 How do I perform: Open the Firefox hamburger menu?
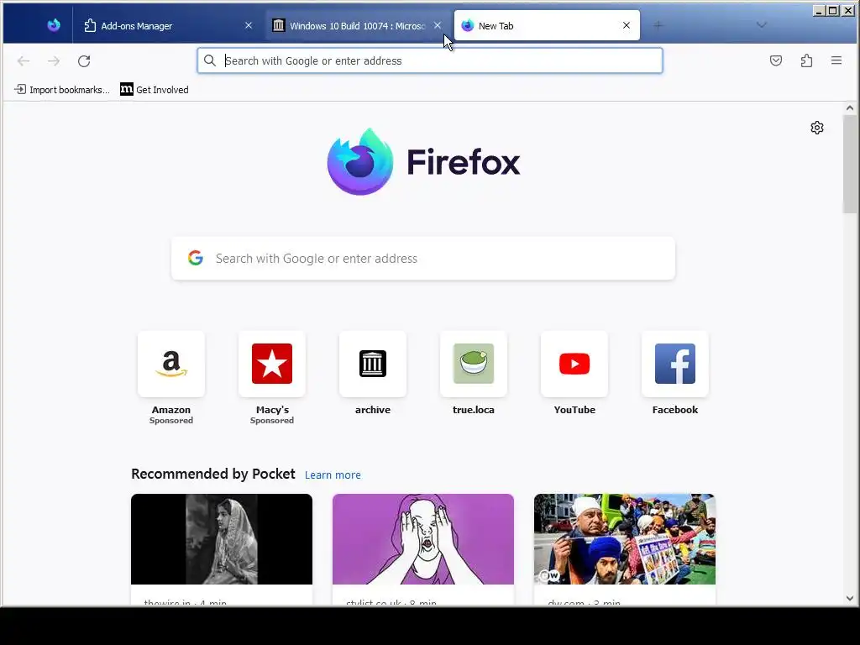(x=836, y=60)
